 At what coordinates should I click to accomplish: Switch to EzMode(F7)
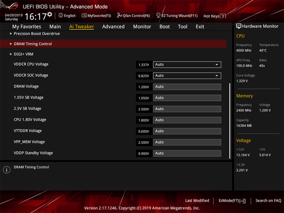click(x=232, y=201)
